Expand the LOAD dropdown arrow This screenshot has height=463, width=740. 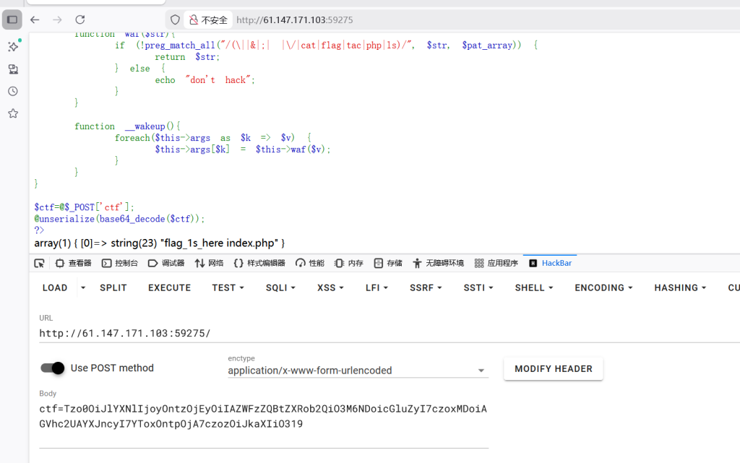click(x=83, y=287)
